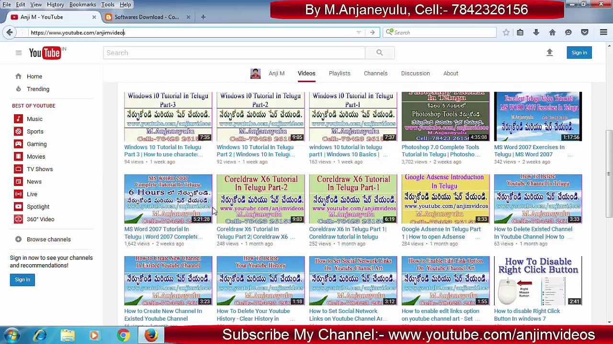The height and width of the screenshot is (344, 613).
Task: Open the How To Disable Right Click Button thumbnail
Action: 538,280
